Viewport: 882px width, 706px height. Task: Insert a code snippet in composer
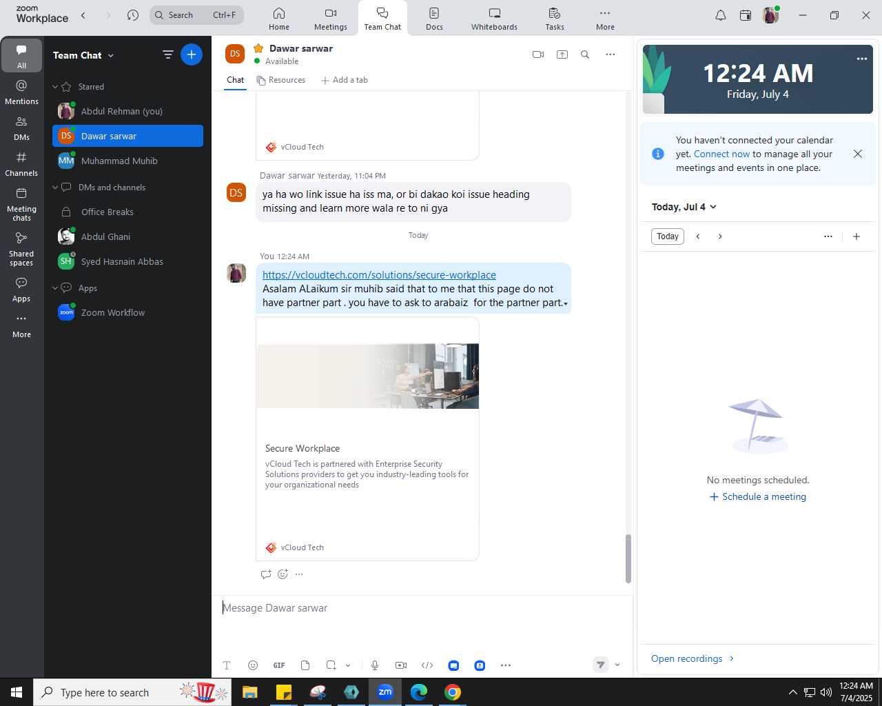click(x=427, y=665)
